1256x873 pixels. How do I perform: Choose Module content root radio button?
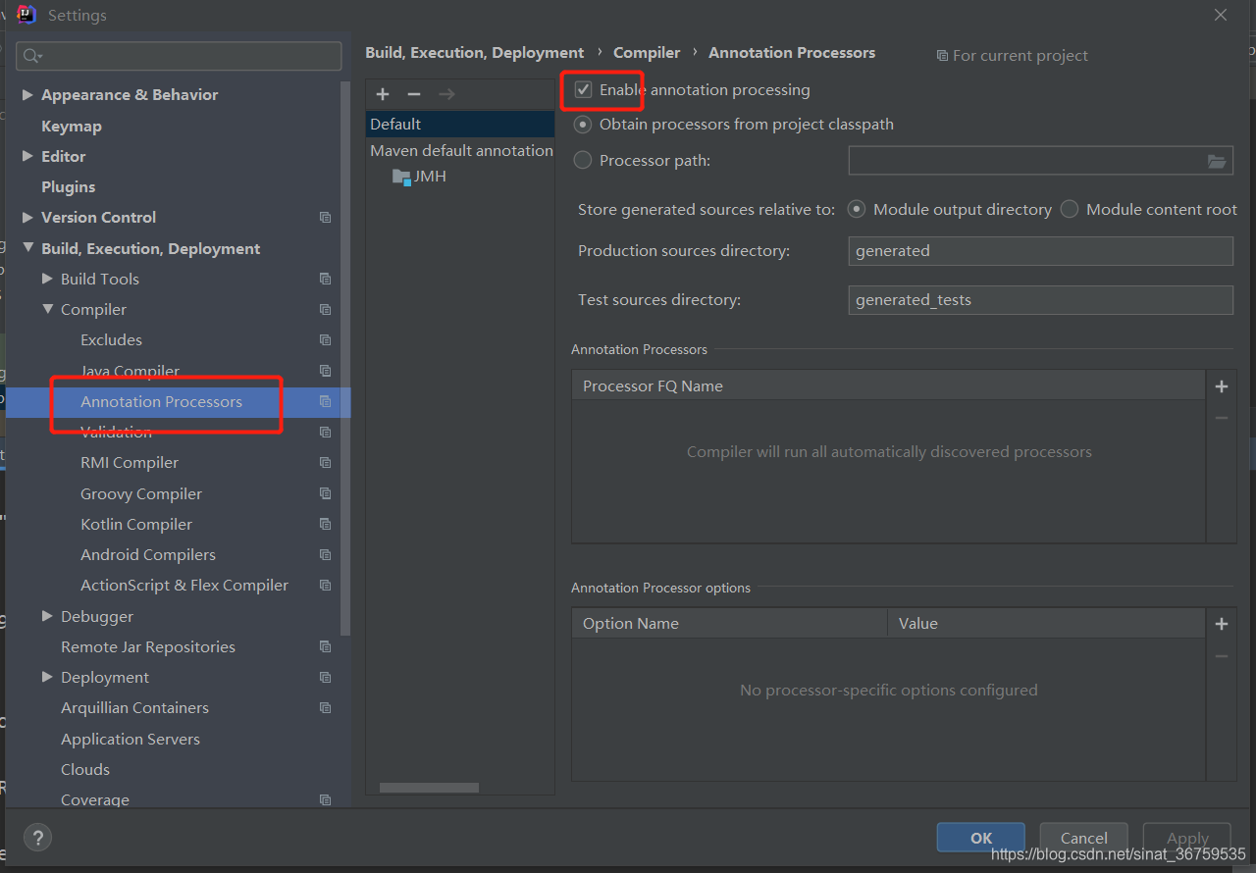pyautogui.click(x=1070, y=209)
